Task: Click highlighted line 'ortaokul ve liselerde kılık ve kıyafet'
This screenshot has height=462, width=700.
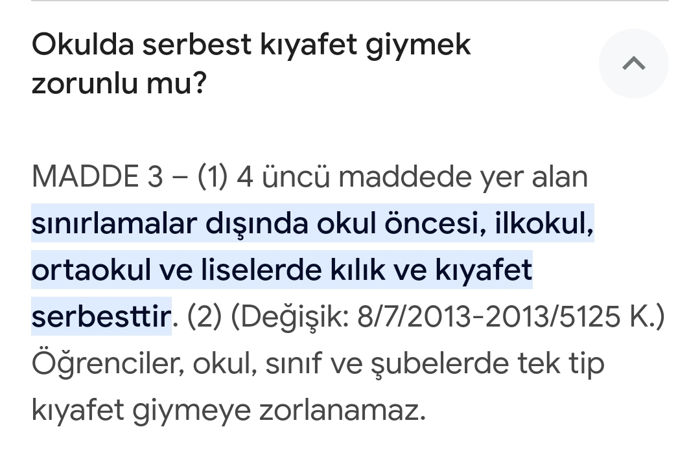Action: click(282, 270)
